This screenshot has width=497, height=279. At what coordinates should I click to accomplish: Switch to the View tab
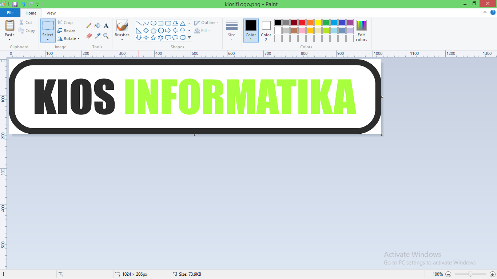tap(51, 13)
